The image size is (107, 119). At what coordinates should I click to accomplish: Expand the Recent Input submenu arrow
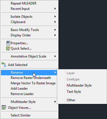tap(55, 9)
